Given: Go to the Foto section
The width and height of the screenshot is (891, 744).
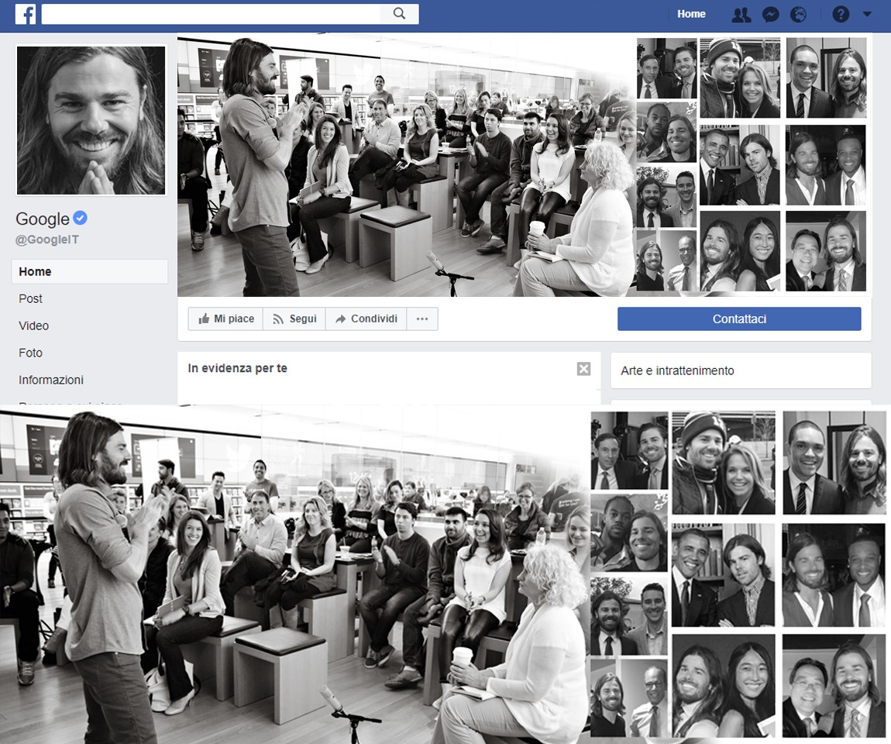Looking at the screenshot, I should pos(31,353).
